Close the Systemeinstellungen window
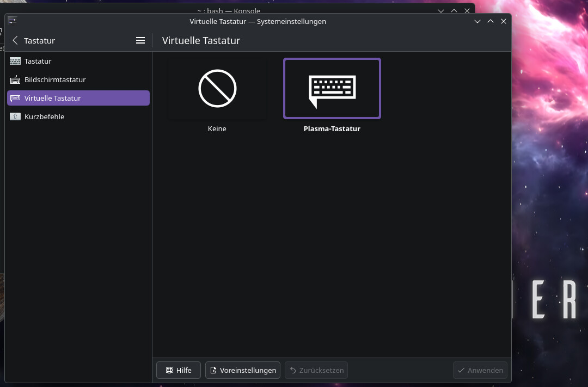 tap(504, 21)
